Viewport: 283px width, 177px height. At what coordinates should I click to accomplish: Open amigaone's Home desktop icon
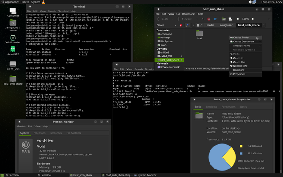pos(13,23)
